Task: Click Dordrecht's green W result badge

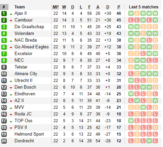Action: 149,141
